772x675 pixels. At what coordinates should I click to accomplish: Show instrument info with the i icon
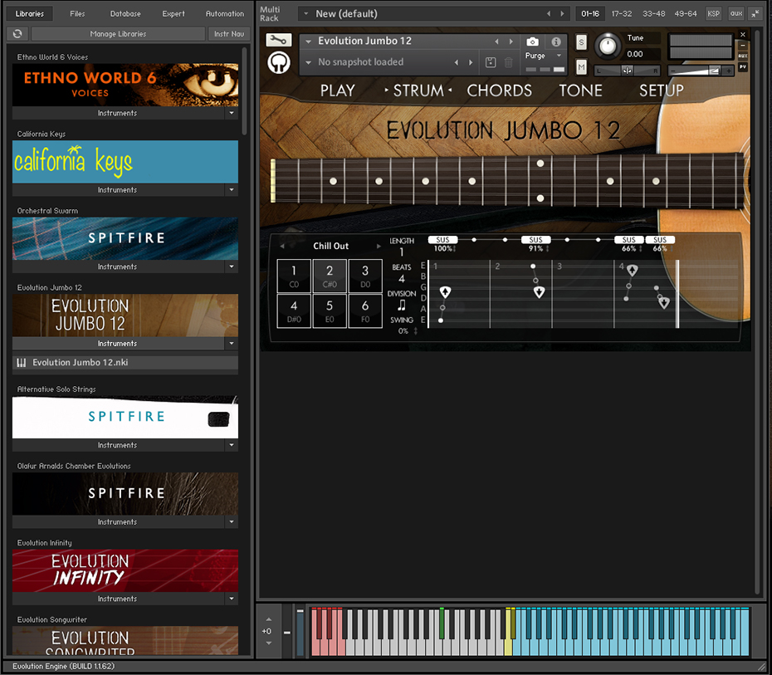[556, 42]
